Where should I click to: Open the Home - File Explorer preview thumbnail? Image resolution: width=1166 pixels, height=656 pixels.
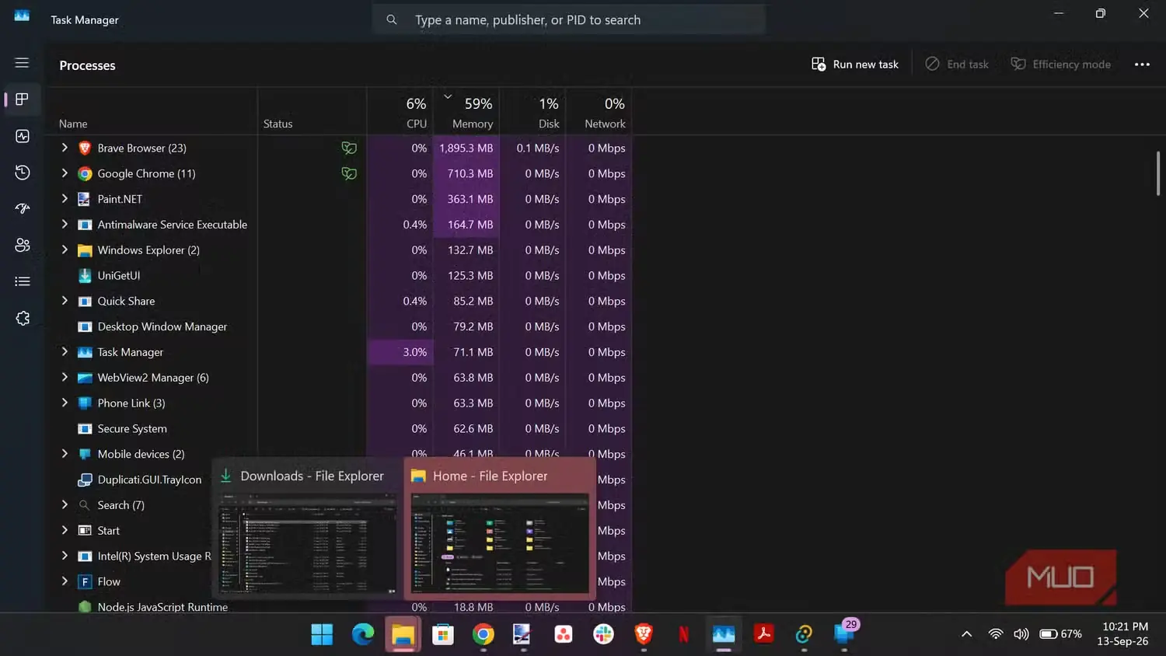(500, 529)
